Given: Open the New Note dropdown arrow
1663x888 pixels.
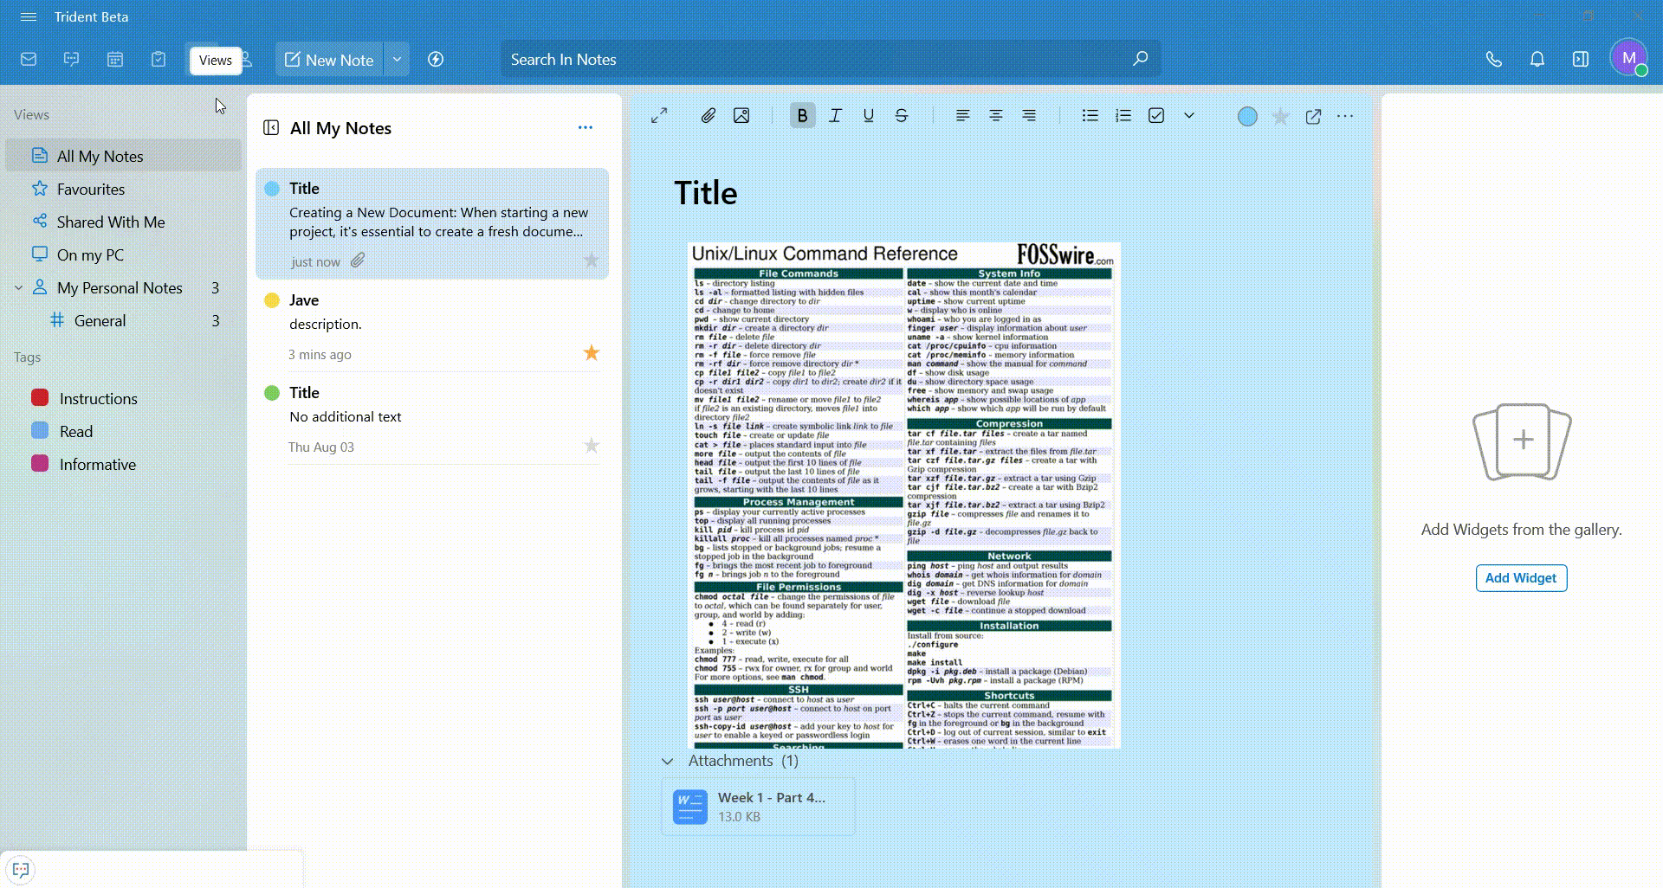Looking at the screenshot, I should point(397,60).
